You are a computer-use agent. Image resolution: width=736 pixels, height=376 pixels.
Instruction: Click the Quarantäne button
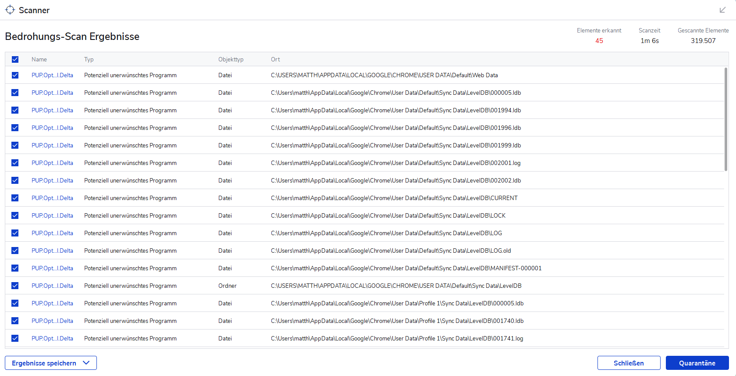(697, 363)
